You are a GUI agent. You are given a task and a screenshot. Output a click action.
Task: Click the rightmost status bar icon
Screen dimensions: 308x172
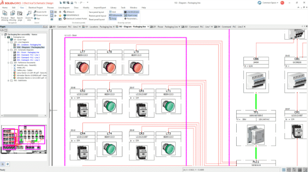click(x=305, y=170)
